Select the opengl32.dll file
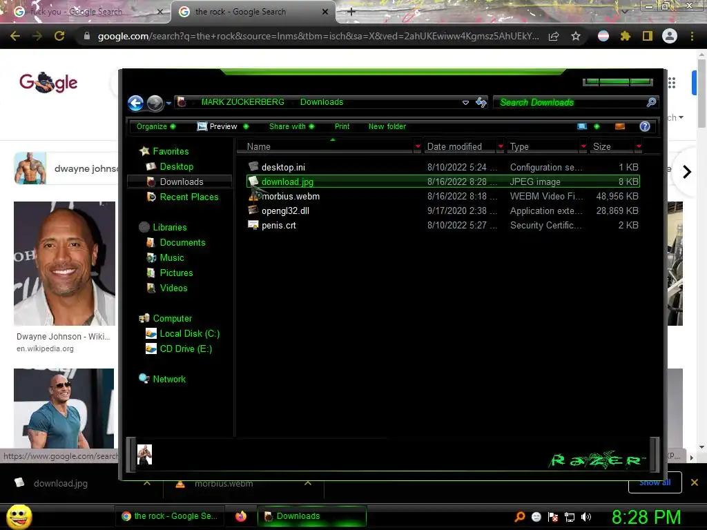The width and height of the screenshot is (707, 530). pyautogui.click(x=443, y=210)
